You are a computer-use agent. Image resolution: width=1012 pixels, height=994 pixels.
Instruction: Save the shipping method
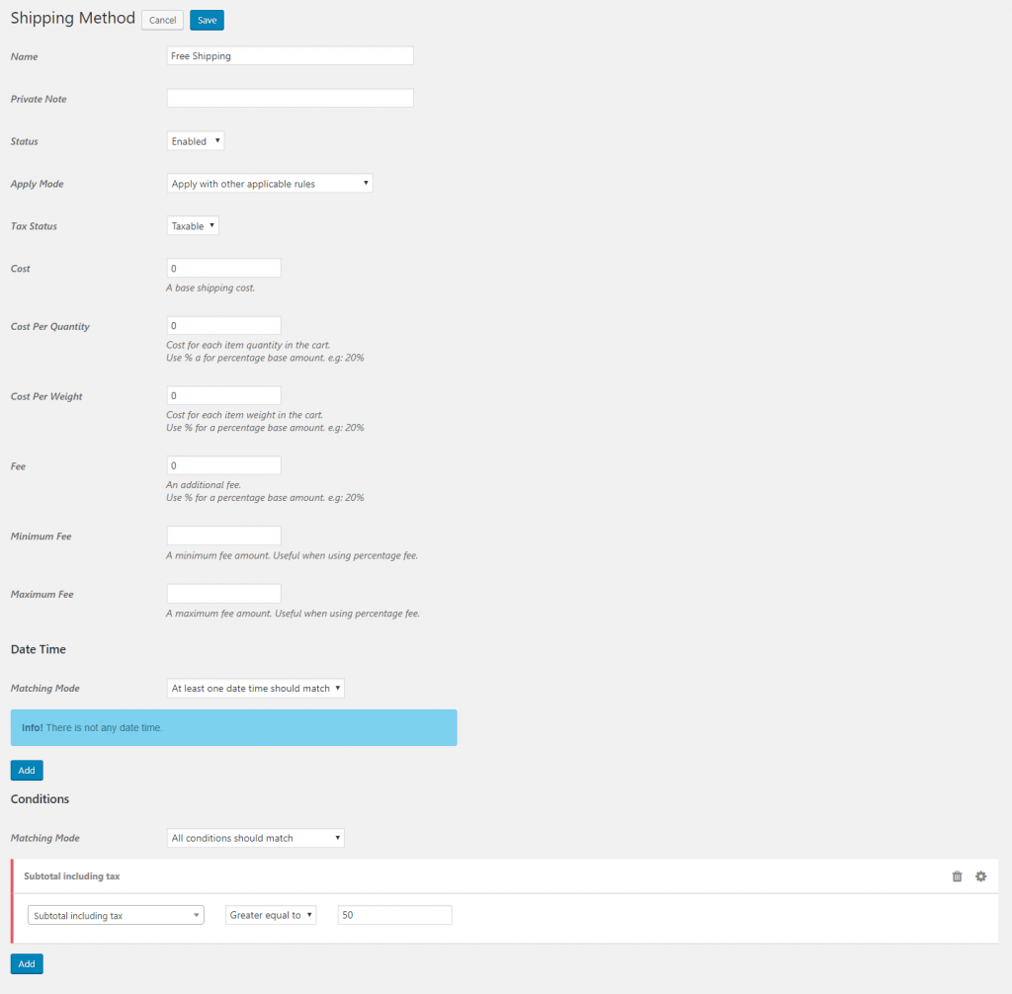[x=207, y=20]
